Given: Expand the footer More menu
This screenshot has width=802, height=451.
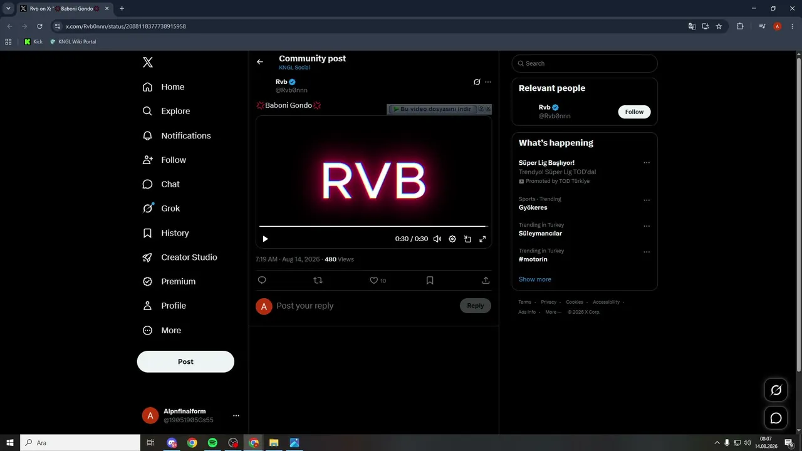Looking at the screenshot, I should point(553,312).
